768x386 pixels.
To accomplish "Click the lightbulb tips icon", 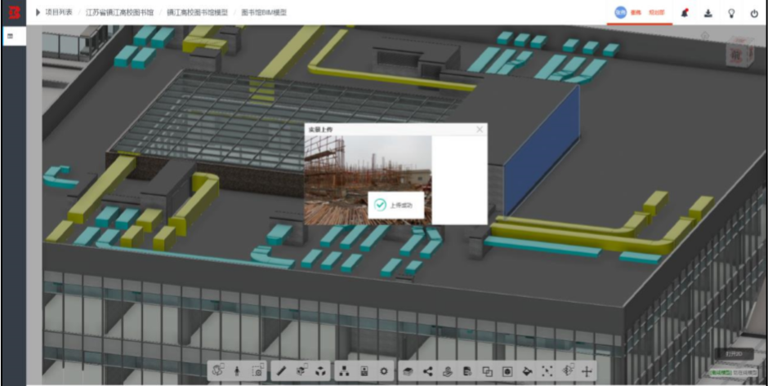I will click(x=731, y=13).
